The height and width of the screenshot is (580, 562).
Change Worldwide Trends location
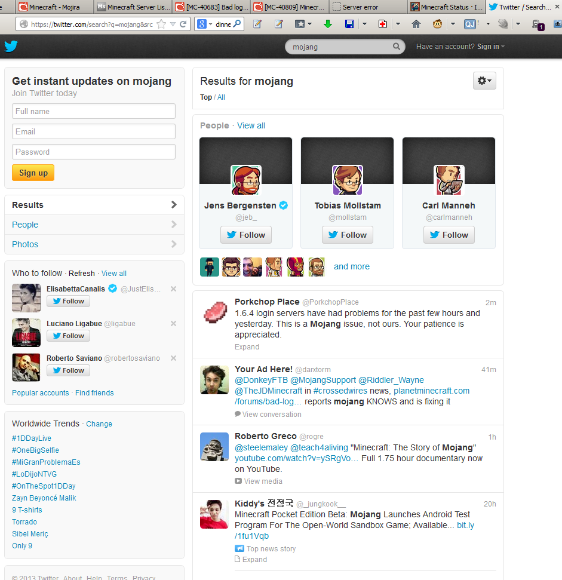tap(99, 424)
